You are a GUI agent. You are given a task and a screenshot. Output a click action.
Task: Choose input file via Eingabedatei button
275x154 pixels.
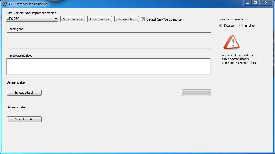tap(24, 93)
